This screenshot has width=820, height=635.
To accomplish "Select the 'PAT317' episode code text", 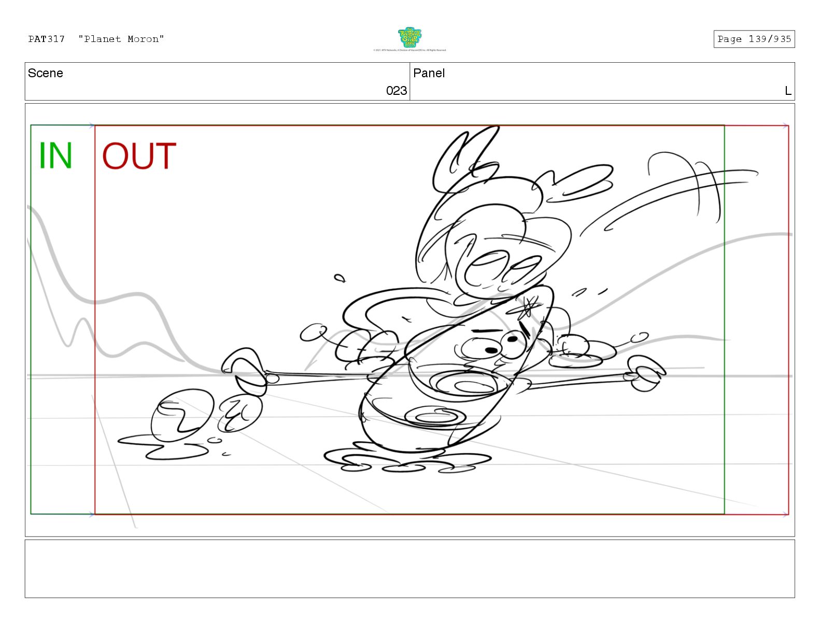I will pos(47,39).
